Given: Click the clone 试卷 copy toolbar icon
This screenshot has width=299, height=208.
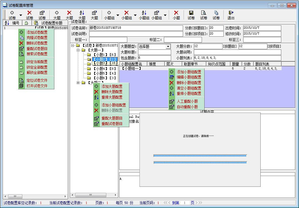Looking at the screenshot, I should [x=216, y=13].
